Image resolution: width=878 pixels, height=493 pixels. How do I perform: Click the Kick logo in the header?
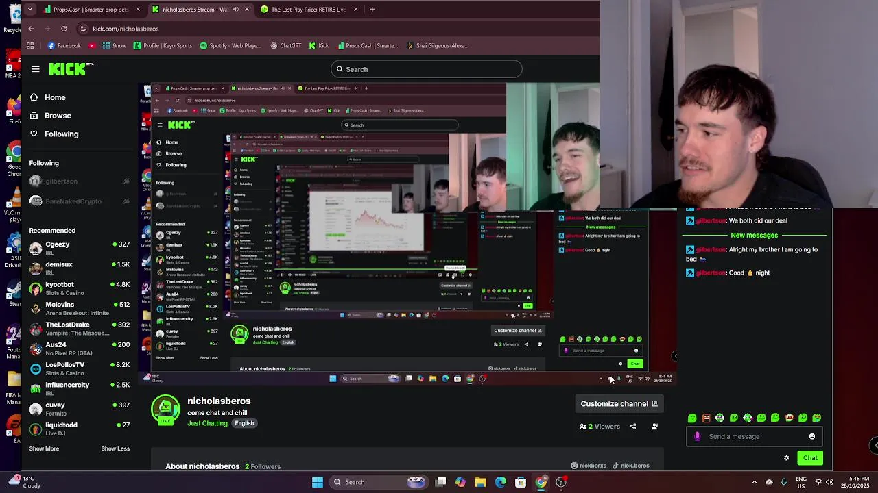click(71, 68)
